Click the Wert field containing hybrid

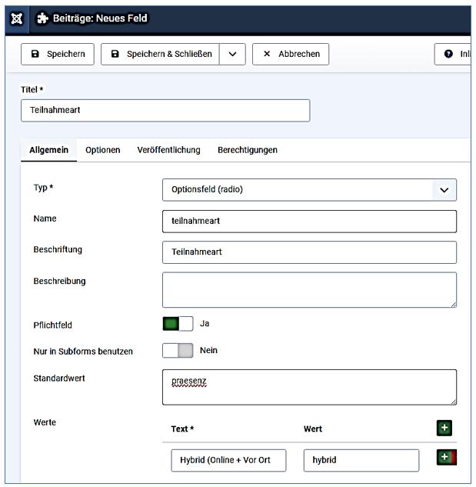tap(361, 460)
